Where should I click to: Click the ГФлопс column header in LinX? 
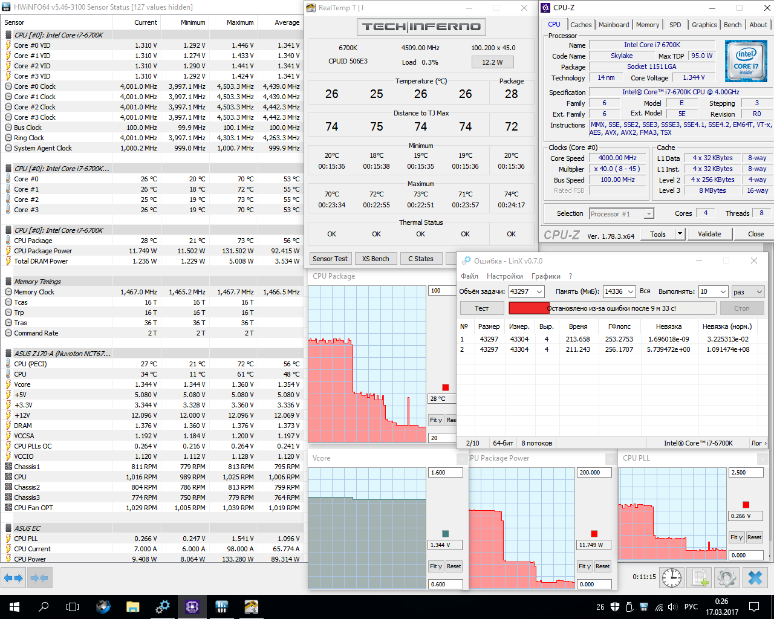point(619,326)
